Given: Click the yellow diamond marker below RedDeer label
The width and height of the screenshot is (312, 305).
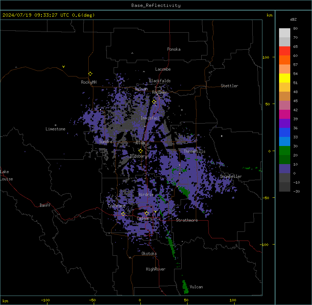Looking at the screenshot, I should tap(154, 101).
